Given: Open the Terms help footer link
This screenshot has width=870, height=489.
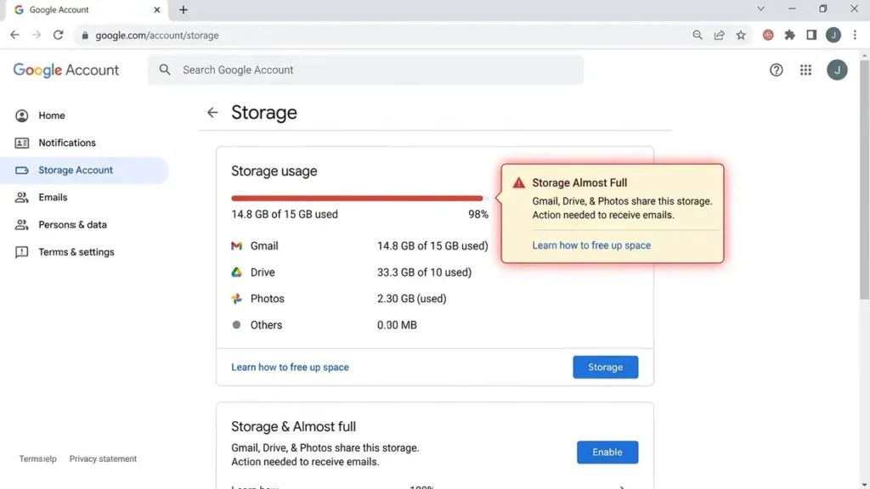Looking at the screenshot, I should pyautogui.click(x=37, y=458).
